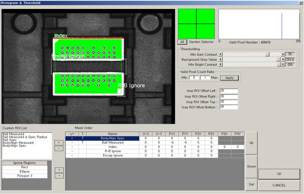This screenshot has height=194, width=304.
Task: Select top-left quadrant in Section Selector
Action: tap(187, 16)
